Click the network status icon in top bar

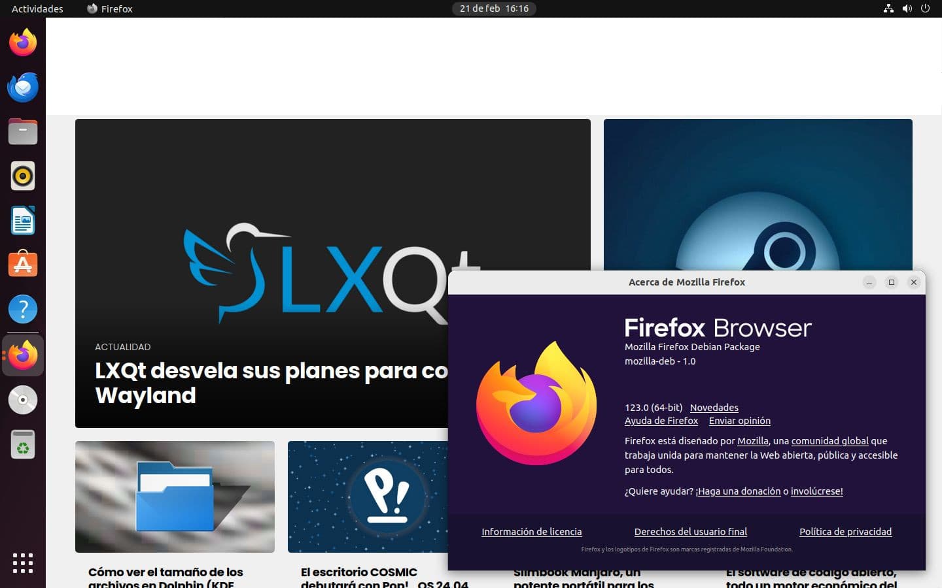[888, 8]
